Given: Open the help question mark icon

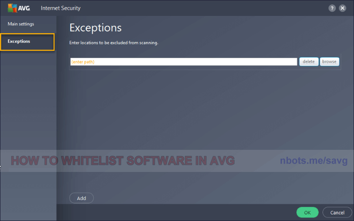Looking at the screenshot, I should tap(332, 8).
